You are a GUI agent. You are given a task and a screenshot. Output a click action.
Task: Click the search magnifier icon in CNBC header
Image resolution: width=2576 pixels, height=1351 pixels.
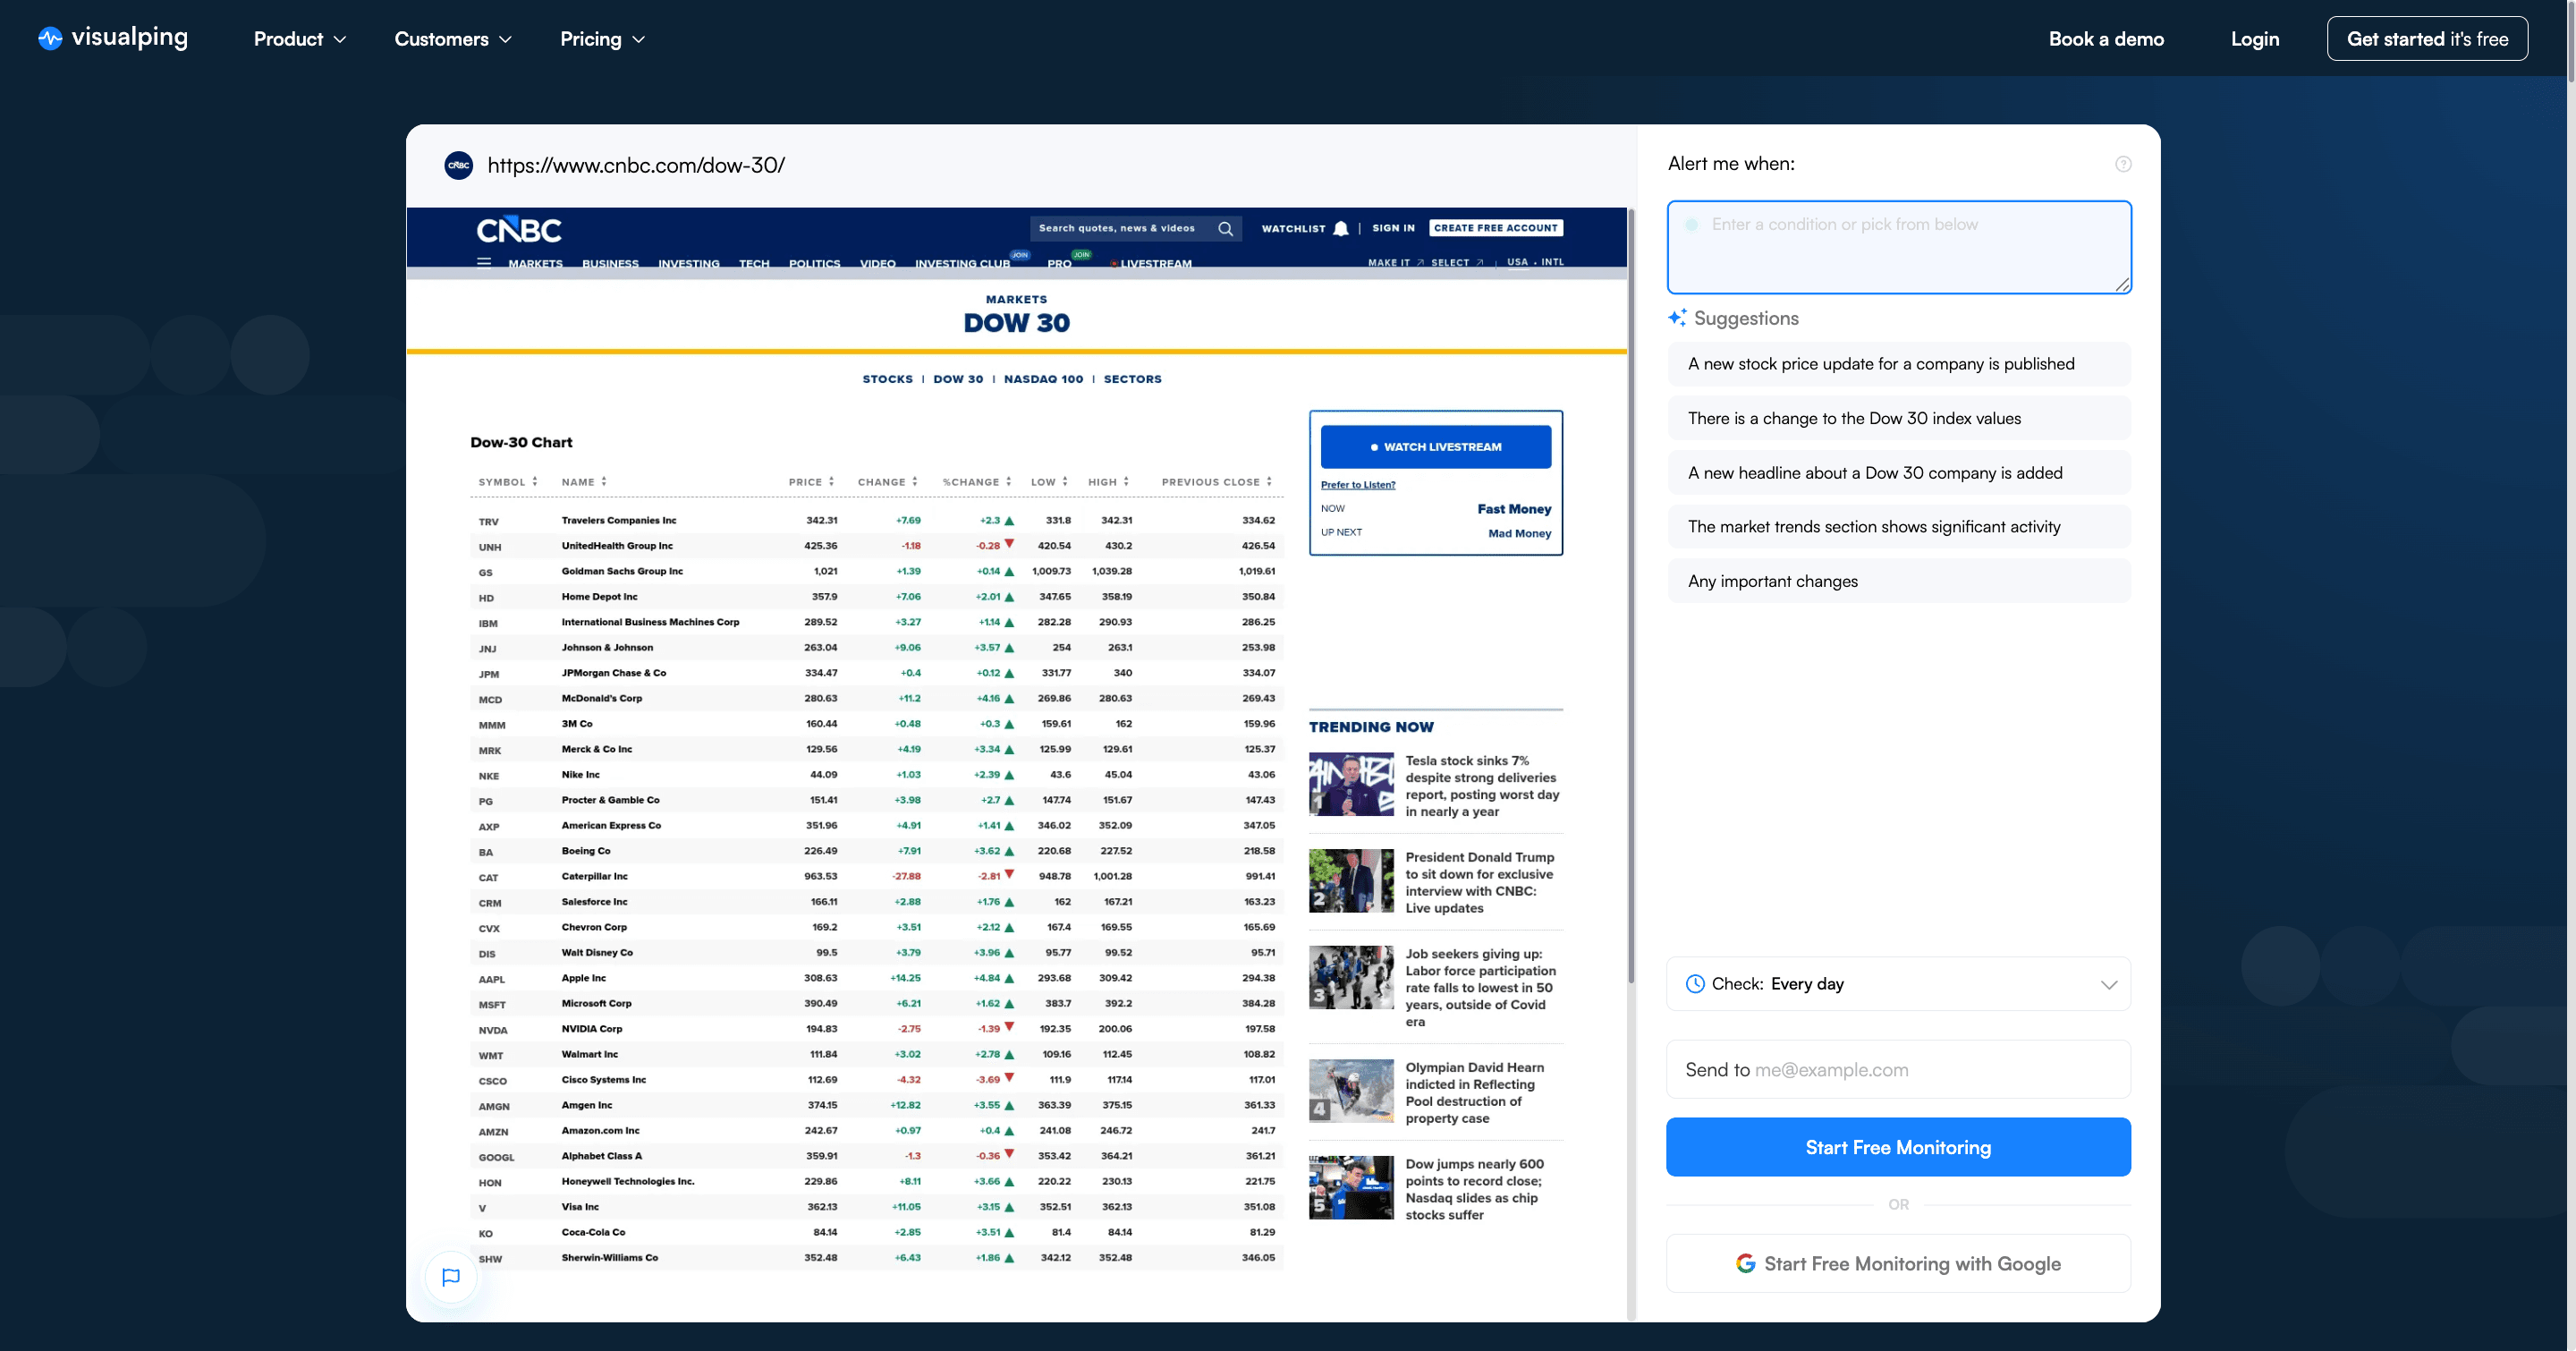(1225, 228)
